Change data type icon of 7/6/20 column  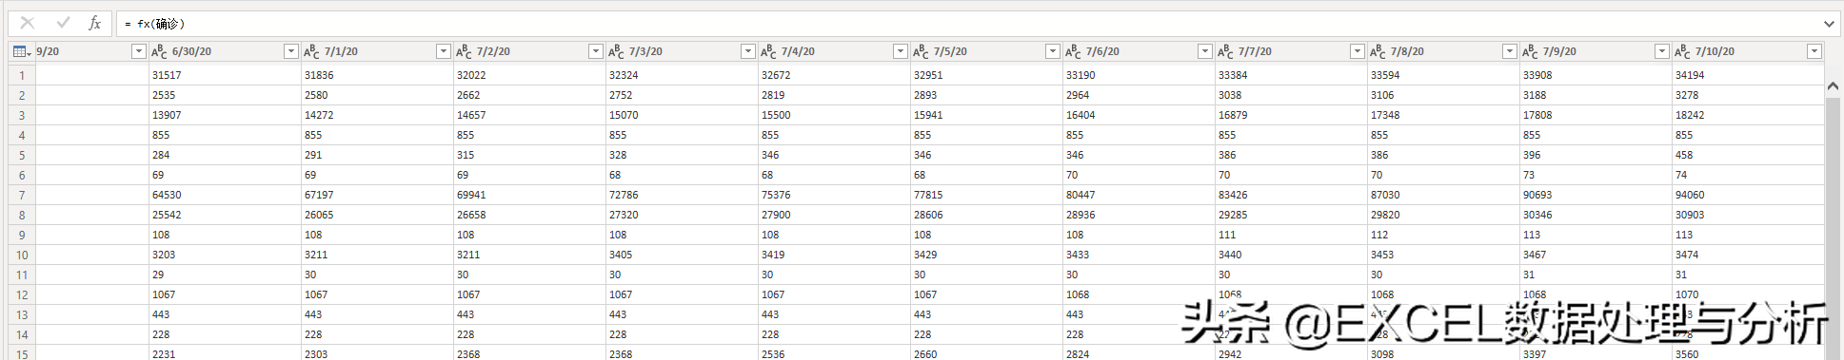[1073, 51]
